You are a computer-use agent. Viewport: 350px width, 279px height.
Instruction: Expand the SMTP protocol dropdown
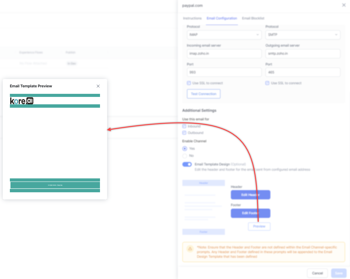pyautogui.click(x=303, y=35)
